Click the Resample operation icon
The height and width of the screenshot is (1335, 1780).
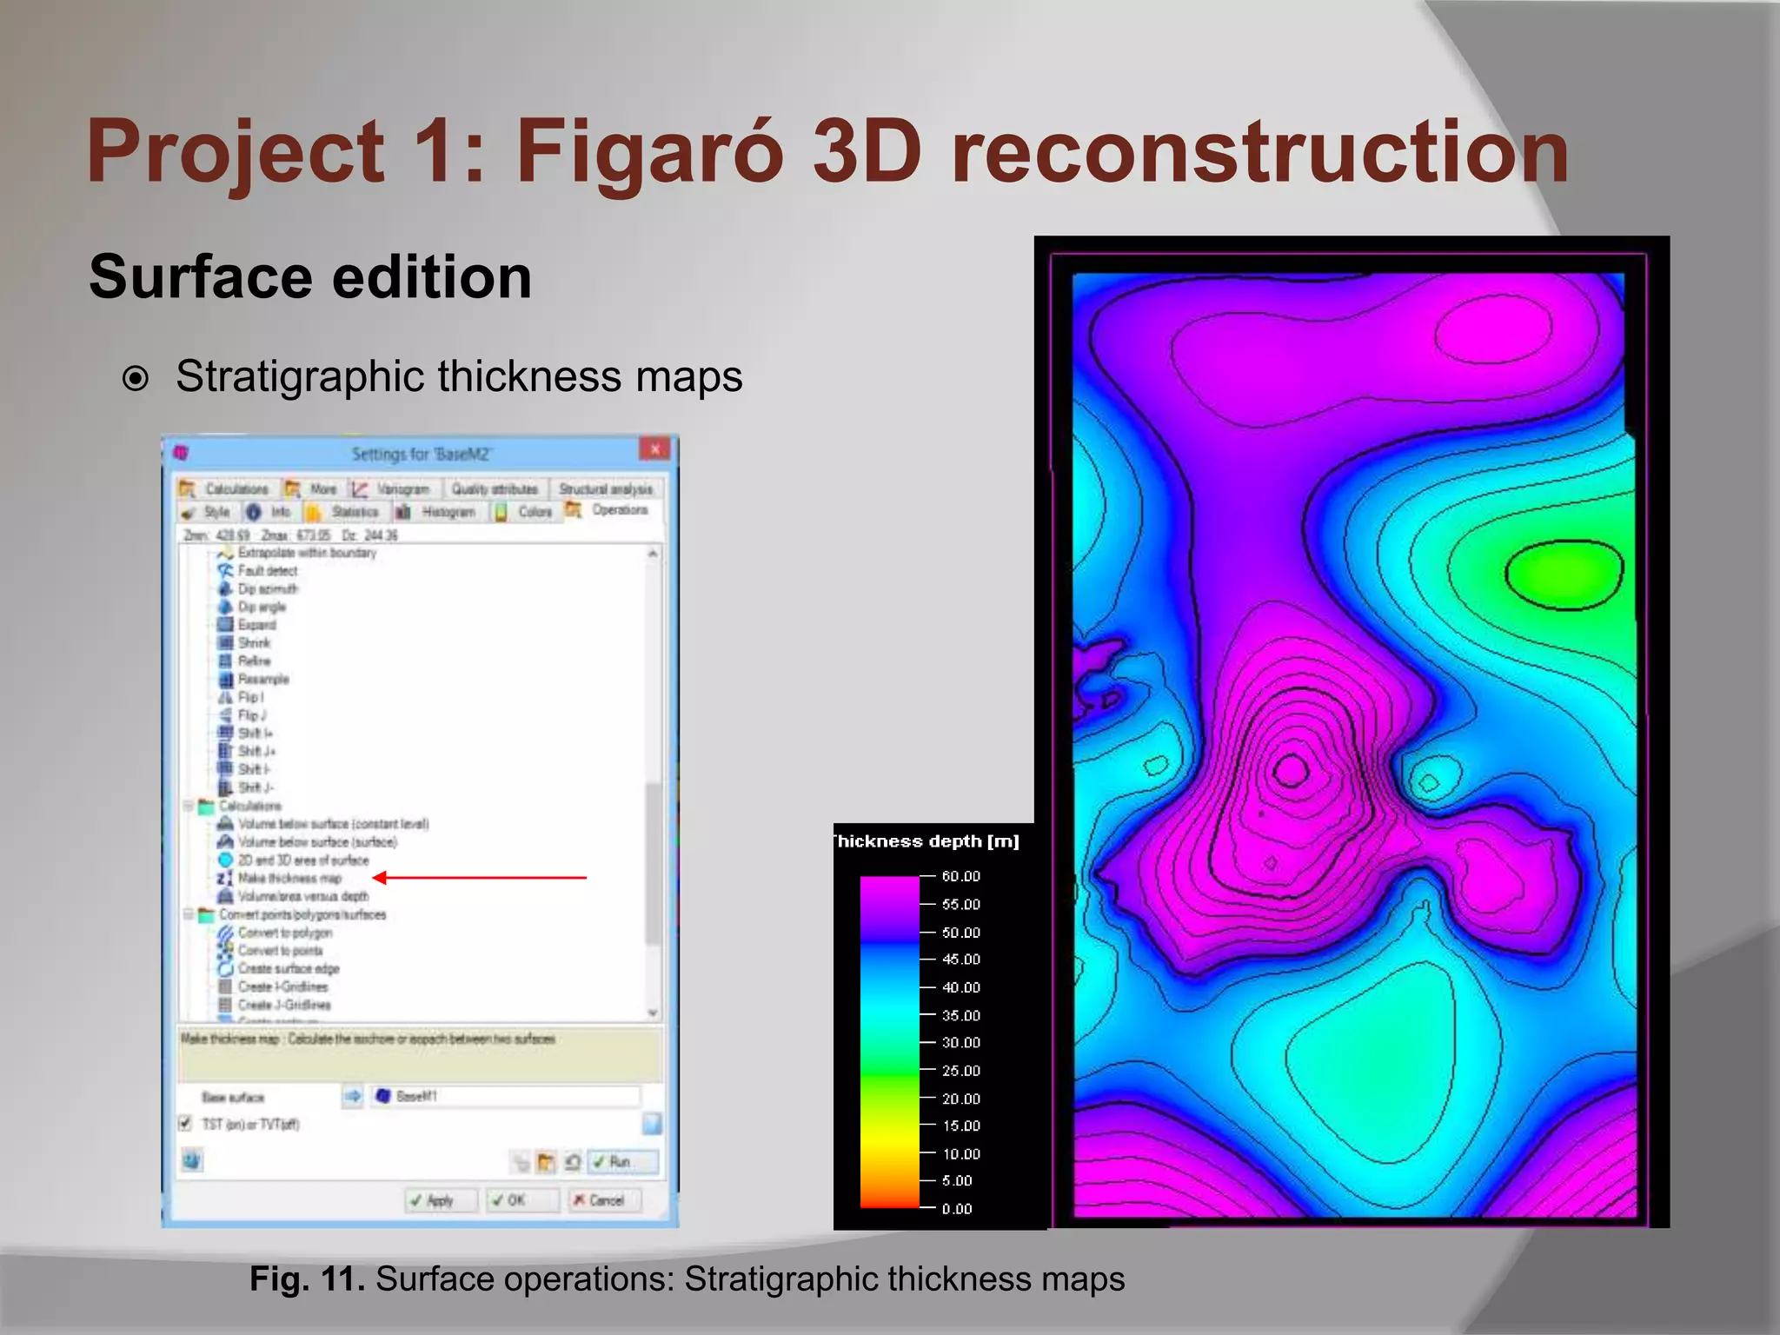point(225,679)
